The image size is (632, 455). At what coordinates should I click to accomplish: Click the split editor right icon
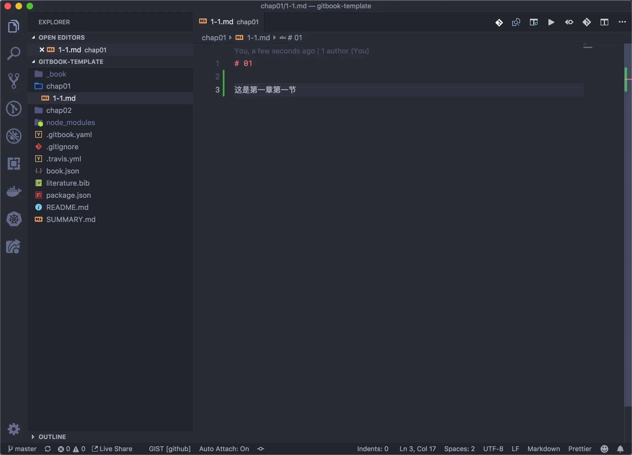[604, 22]
